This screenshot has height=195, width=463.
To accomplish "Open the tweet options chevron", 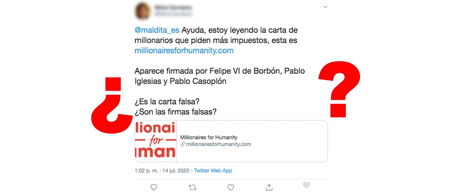I will tap(325, 7).
